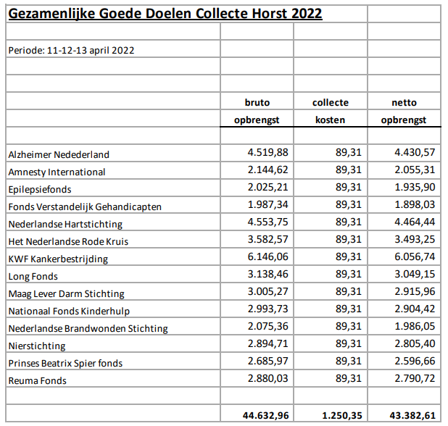The width and height of the screenshot is (448, 426).
Task: Select the total netto 43.382,61
Action: 412,416
